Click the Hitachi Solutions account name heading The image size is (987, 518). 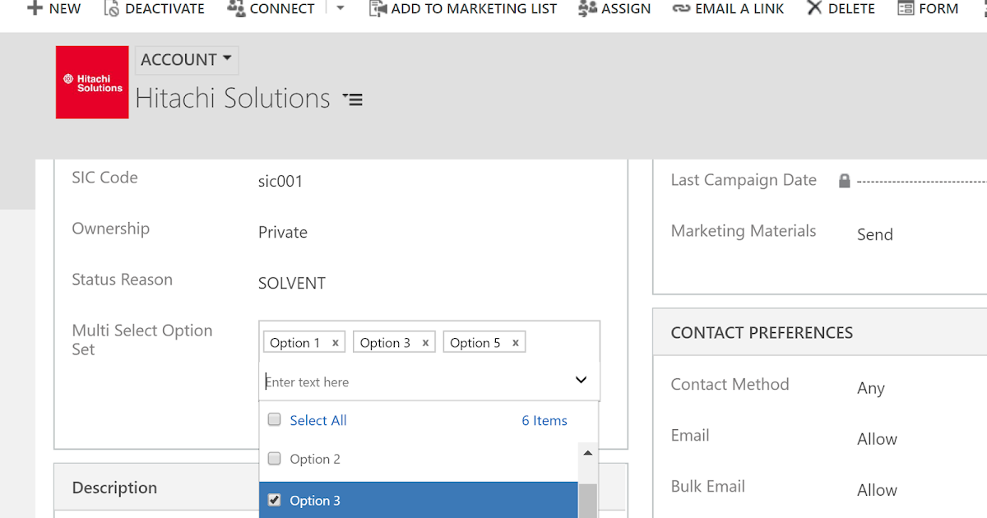[x=233, y=98]
